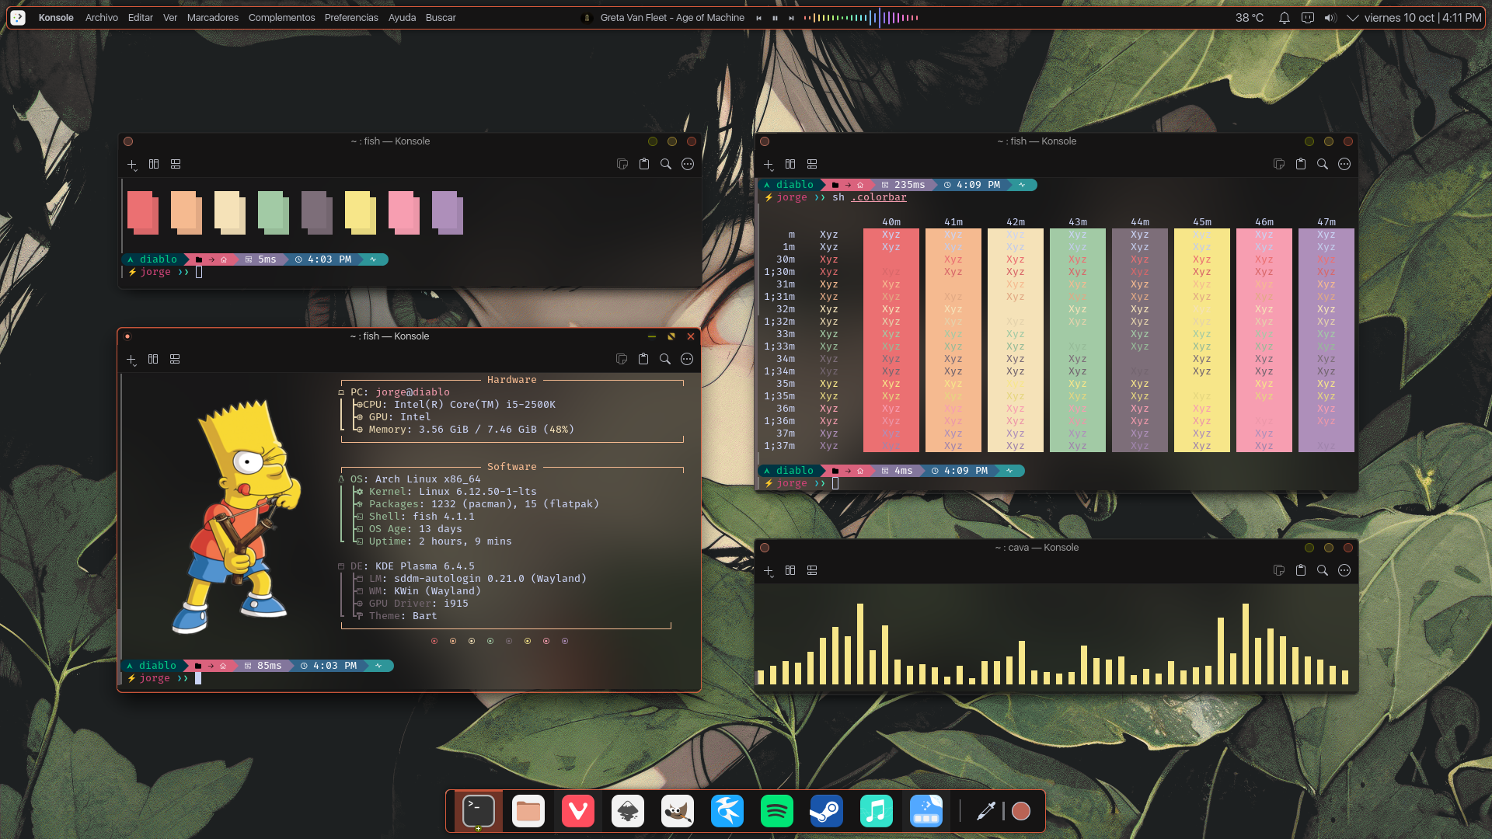Launch Steam from the dock
1492x839 pixels.
(827, 811)
